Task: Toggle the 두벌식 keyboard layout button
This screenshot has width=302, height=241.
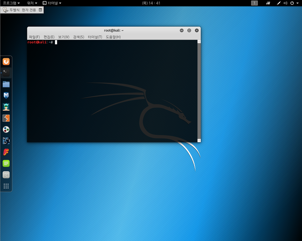Action: click(x=15, y=10)
